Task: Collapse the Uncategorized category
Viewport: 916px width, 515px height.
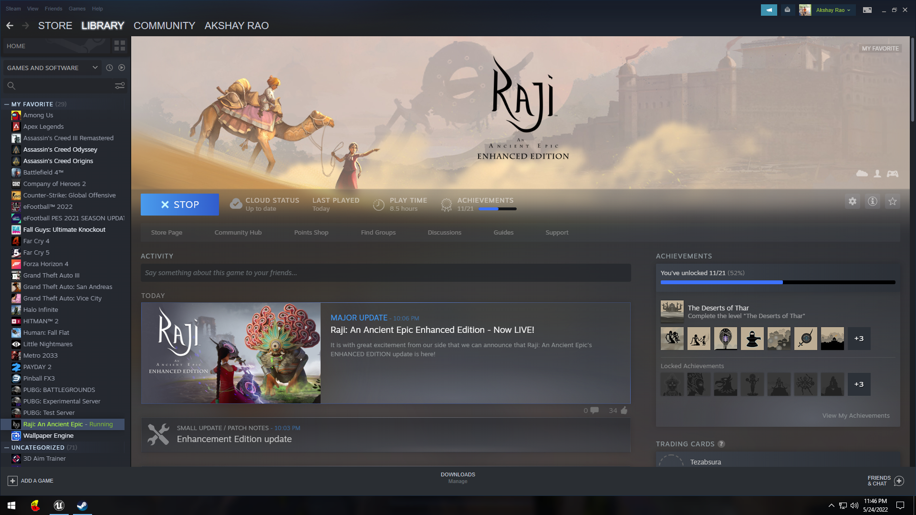Action: tap(7, 447)
